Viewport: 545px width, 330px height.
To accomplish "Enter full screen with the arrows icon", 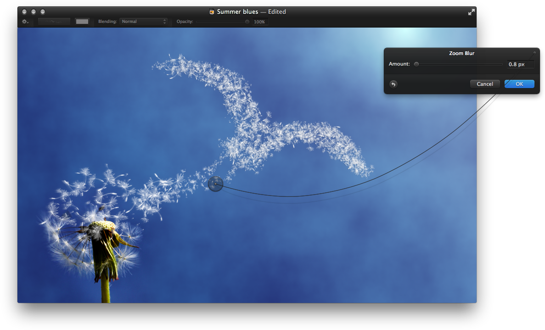I will pos(471,12).
